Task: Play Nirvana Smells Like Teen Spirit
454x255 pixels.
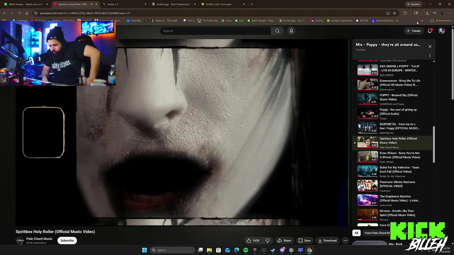Action: pyautogui.click(x=393, y=215)
